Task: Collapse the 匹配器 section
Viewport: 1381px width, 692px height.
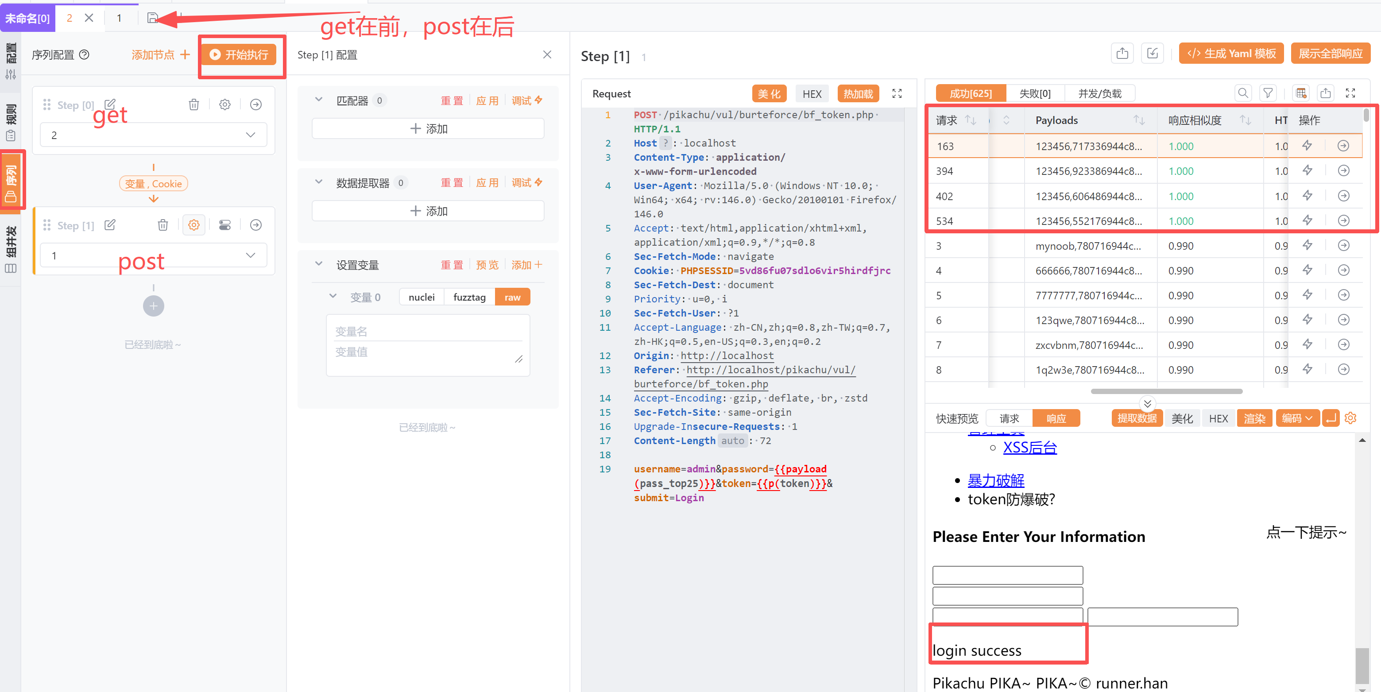Action: [x=318, y=100]
